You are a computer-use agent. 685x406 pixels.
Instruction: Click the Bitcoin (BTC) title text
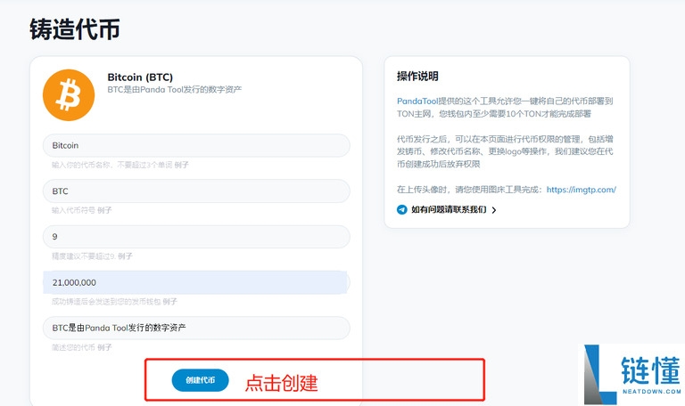(x=140, y=77)
